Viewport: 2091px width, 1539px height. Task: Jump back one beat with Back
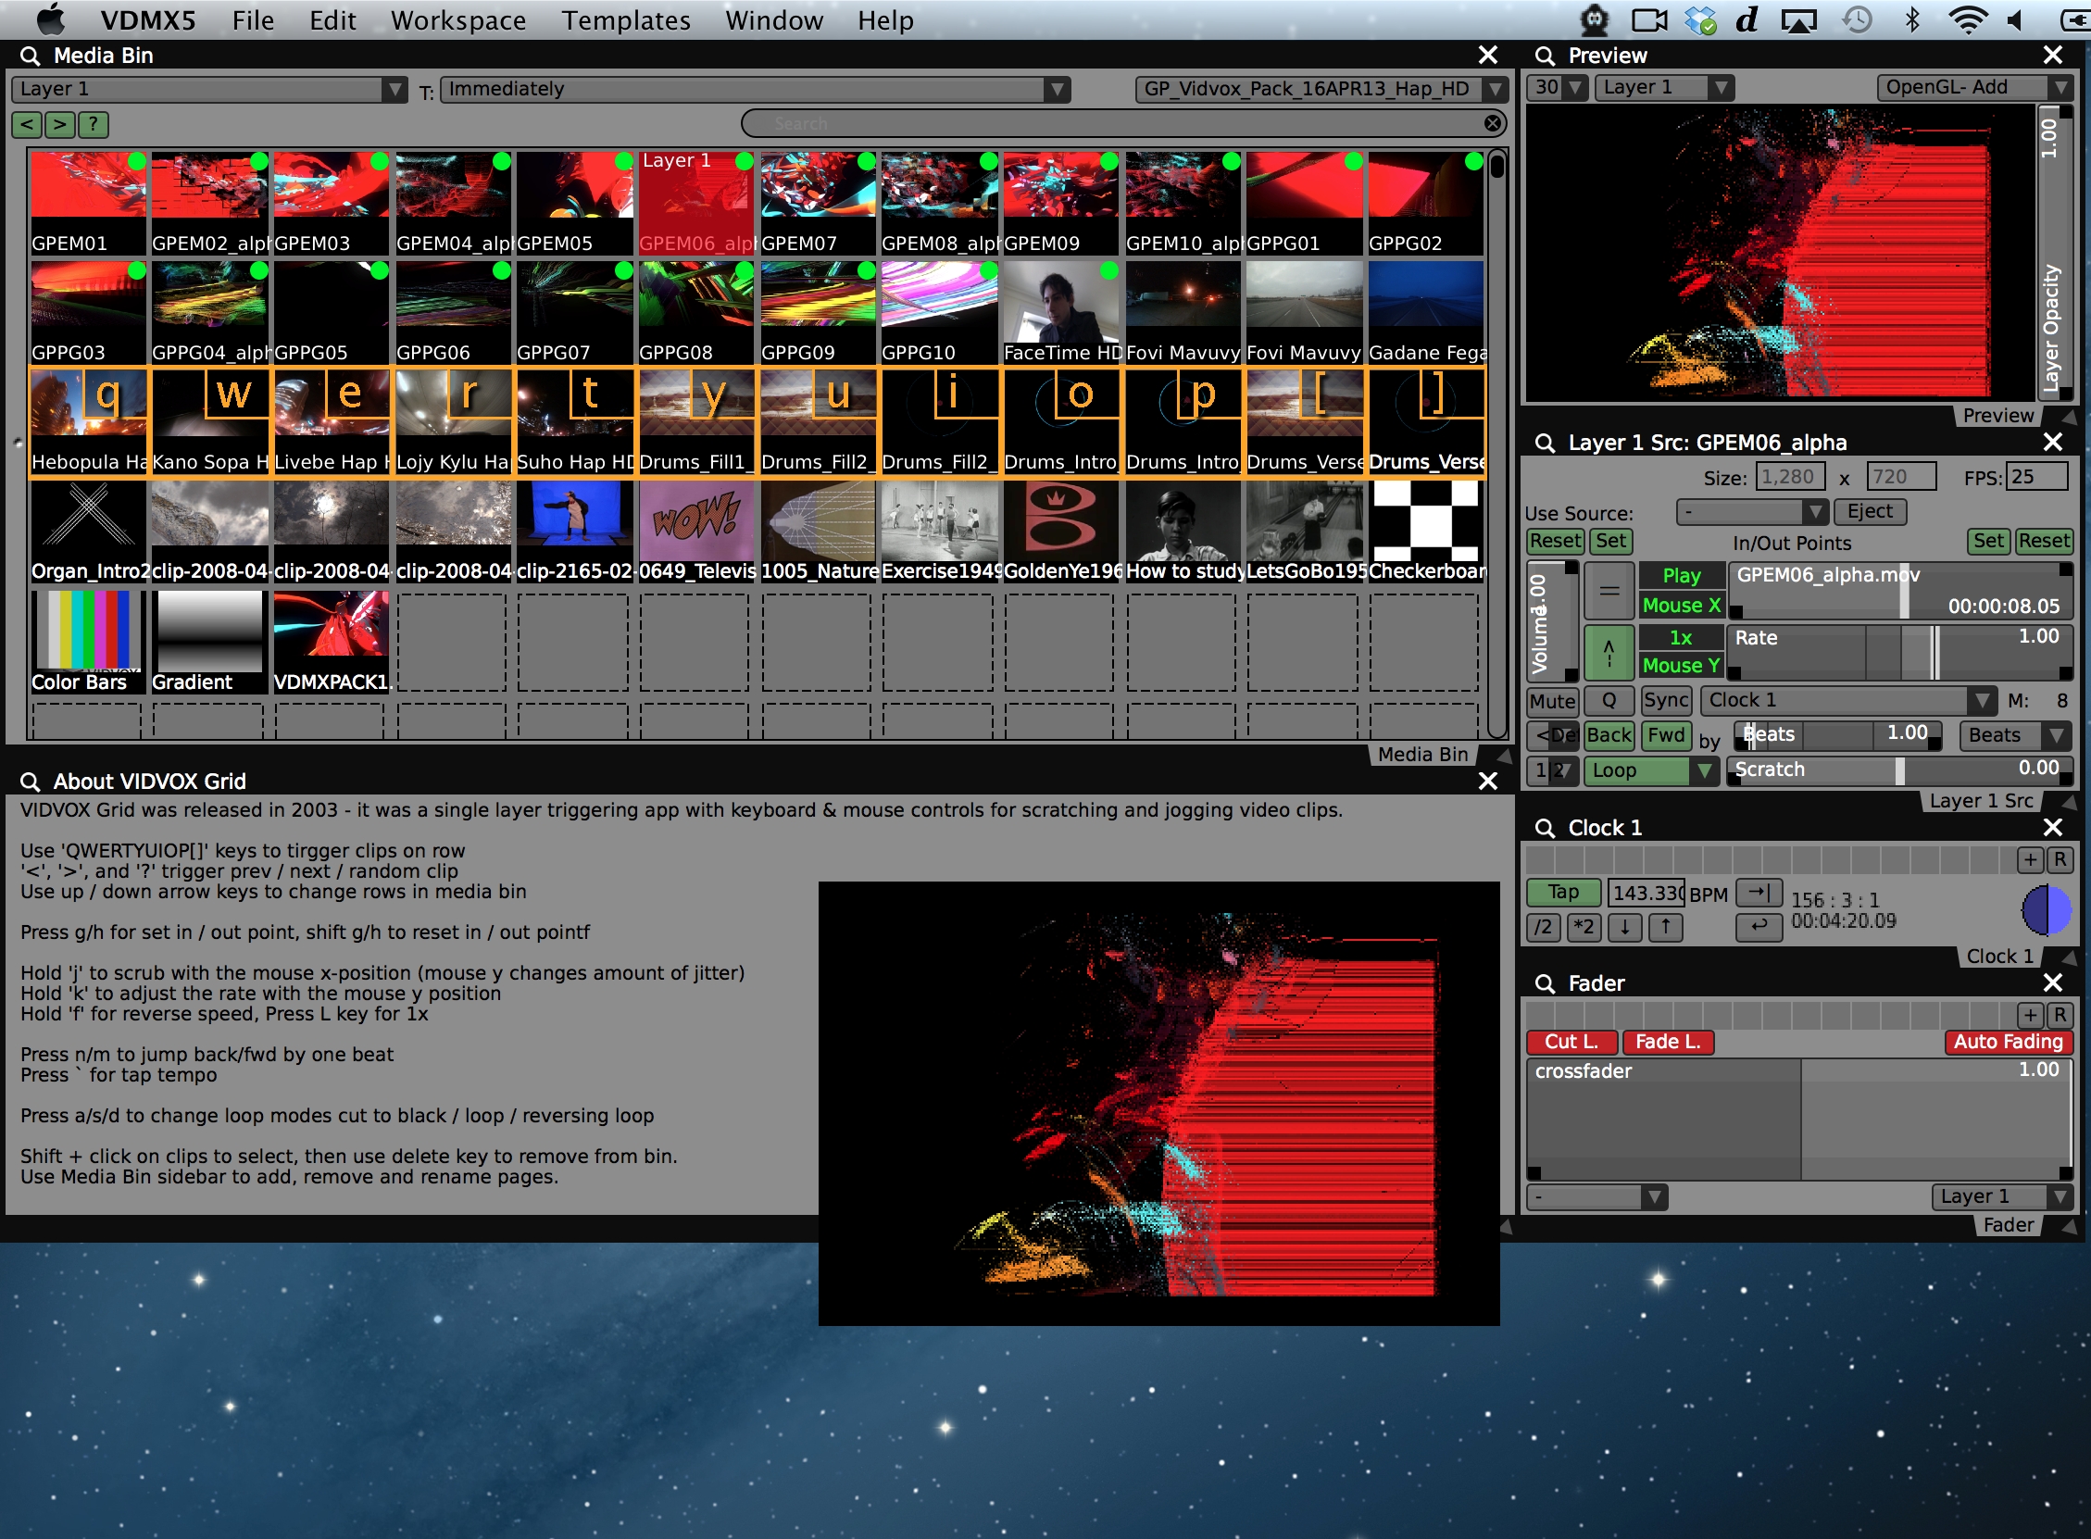click(1609, 736)
